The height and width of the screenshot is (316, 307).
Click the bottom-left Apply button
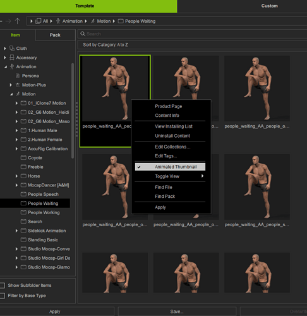point(55,312)
